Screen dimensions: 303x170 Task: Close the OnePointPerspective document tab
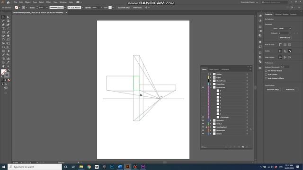(x=66, y=13)
